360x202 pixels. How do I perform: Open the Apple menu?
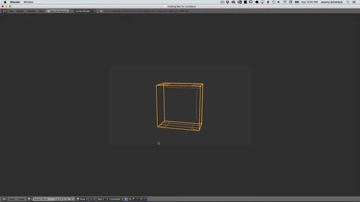coord(5,2)
